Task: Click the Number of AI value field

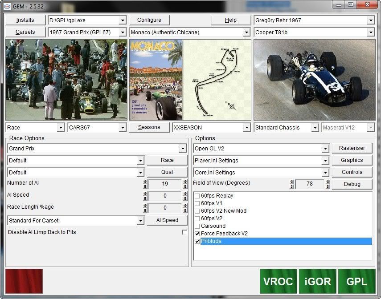Action: pyautogui.click(x=165, y=184)
